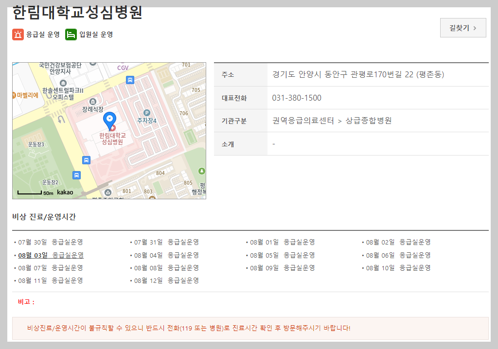Click the 운동장3 label on the map
This screenshot has height=349, width=498.
[x=36, y=144]
